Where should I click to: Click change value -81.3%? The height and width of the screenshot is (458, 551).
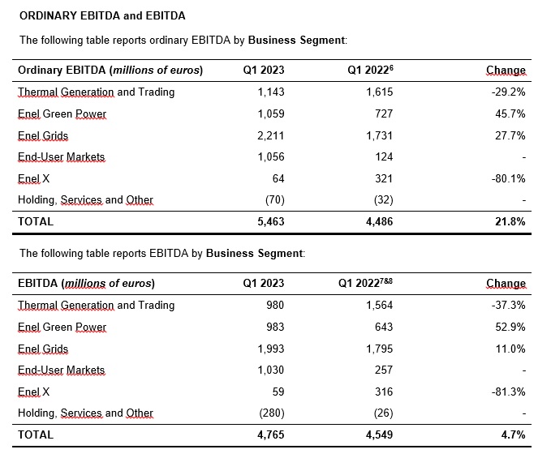click(x=509, y=392)
